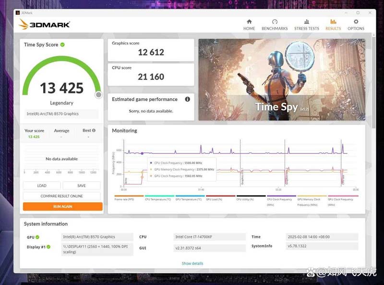Click the info icon next to Best
Screen dimensions: 384x285
click(94, 130)
